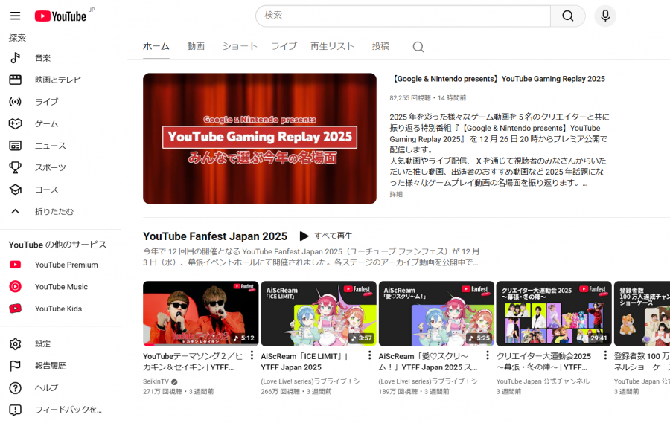Open AiScReam「ICE LIMIT」video title
This screenshot has height=423, width=670.
pyautogui.click(x=304, y=361)
